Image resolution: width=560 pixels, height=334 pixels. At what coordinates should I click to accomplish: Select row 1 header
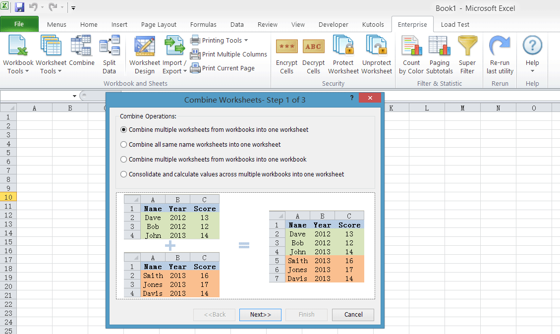point(8,117)
